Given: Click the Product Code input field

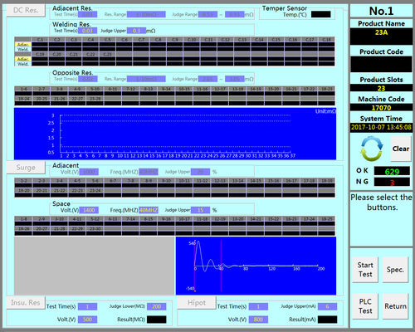Looking at the screenshot, I should 381,64.
